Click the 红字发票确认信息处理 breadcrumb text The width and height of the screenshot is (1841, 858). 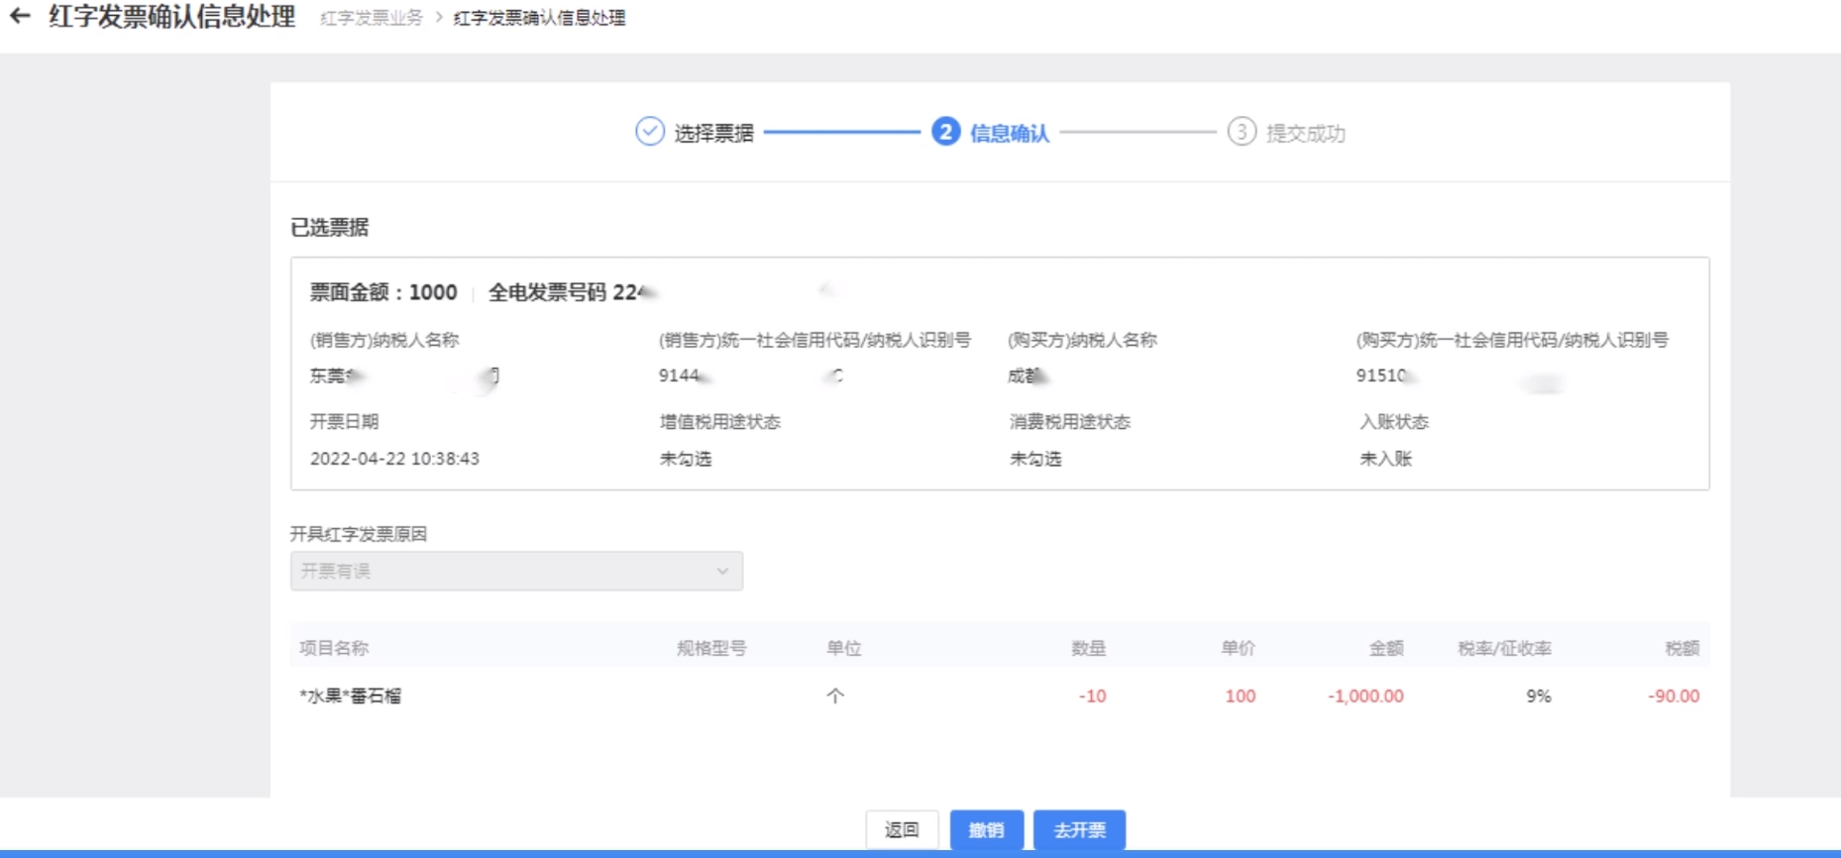click(539, 18)
